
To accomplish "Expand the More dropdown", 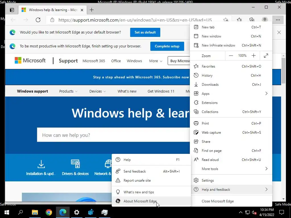I will click(x=155, y=61).
